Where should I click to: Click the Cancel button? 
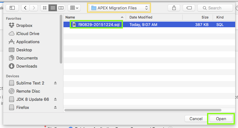click(196, 119)
